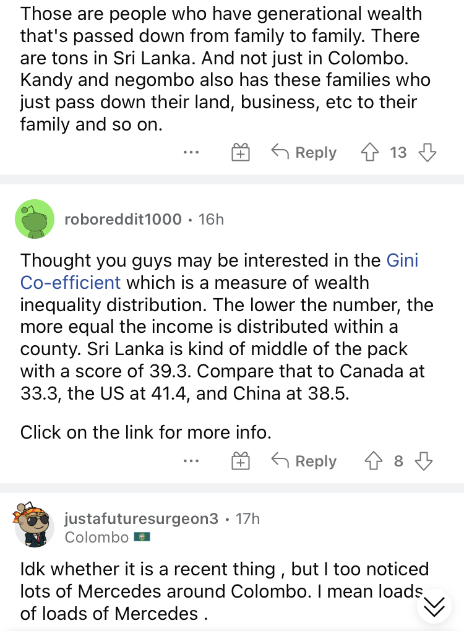Tap the 17h timestamp on justafuturesurgeon3's comment
Screen dimensions: 464x631
click(x=247, y=519)
